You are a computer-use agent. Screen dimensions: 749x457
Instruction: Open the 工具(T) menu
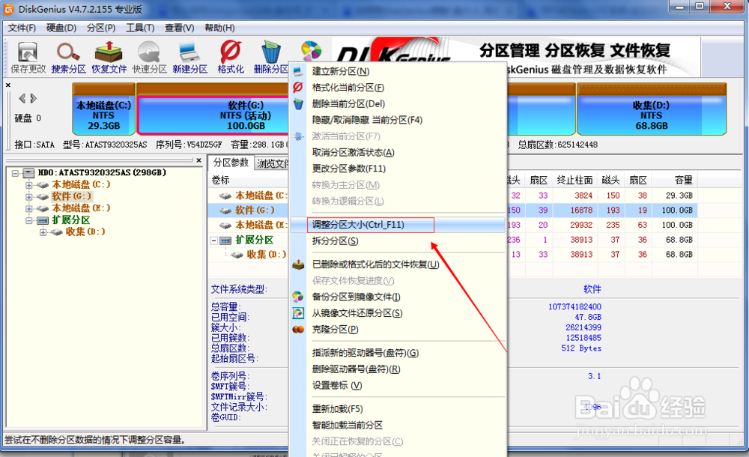tap(140, 28)
